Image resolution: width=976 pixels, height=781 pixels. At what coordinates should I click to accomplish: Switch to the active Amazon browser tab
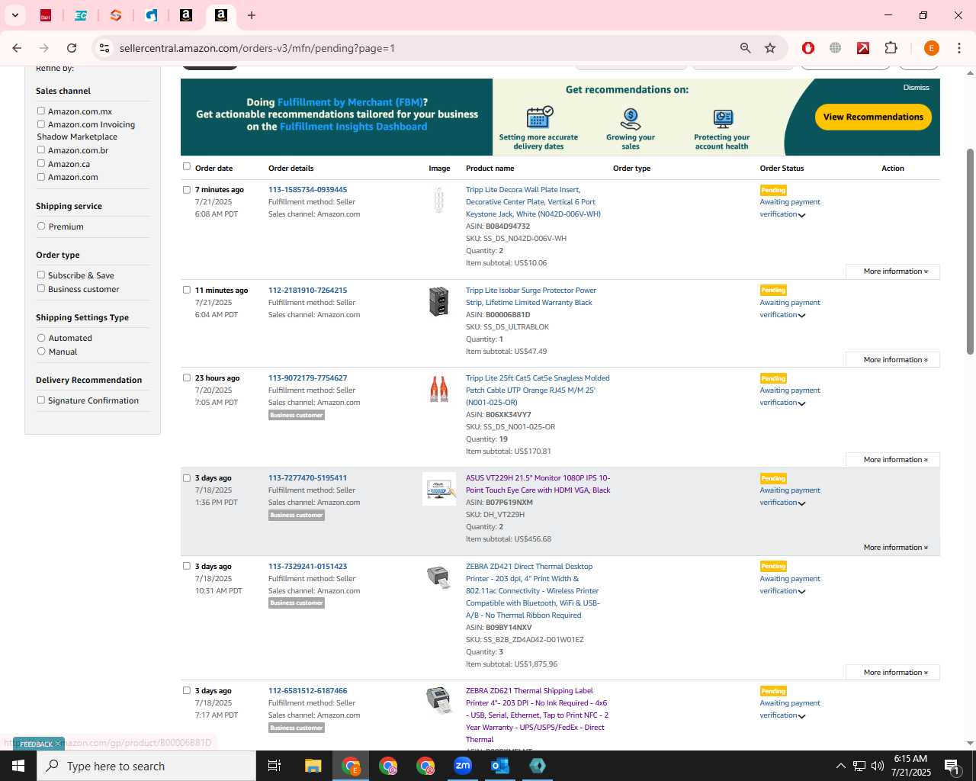pos(221,15)
